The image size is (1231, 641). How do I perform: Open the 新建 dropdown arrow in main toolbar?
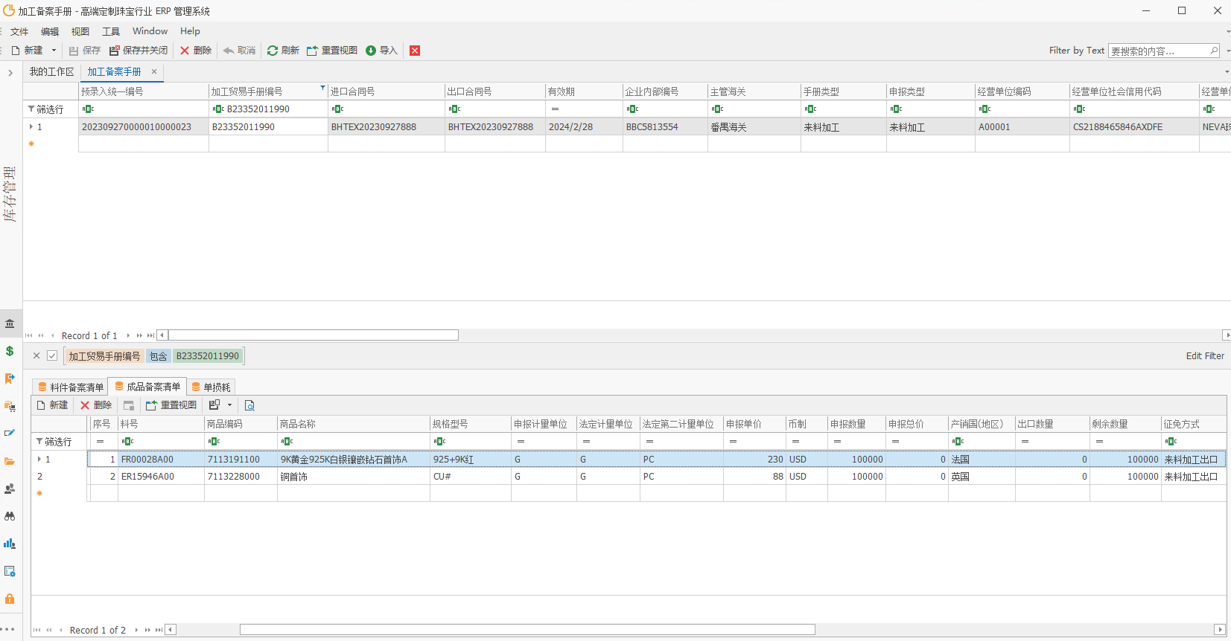54,51
